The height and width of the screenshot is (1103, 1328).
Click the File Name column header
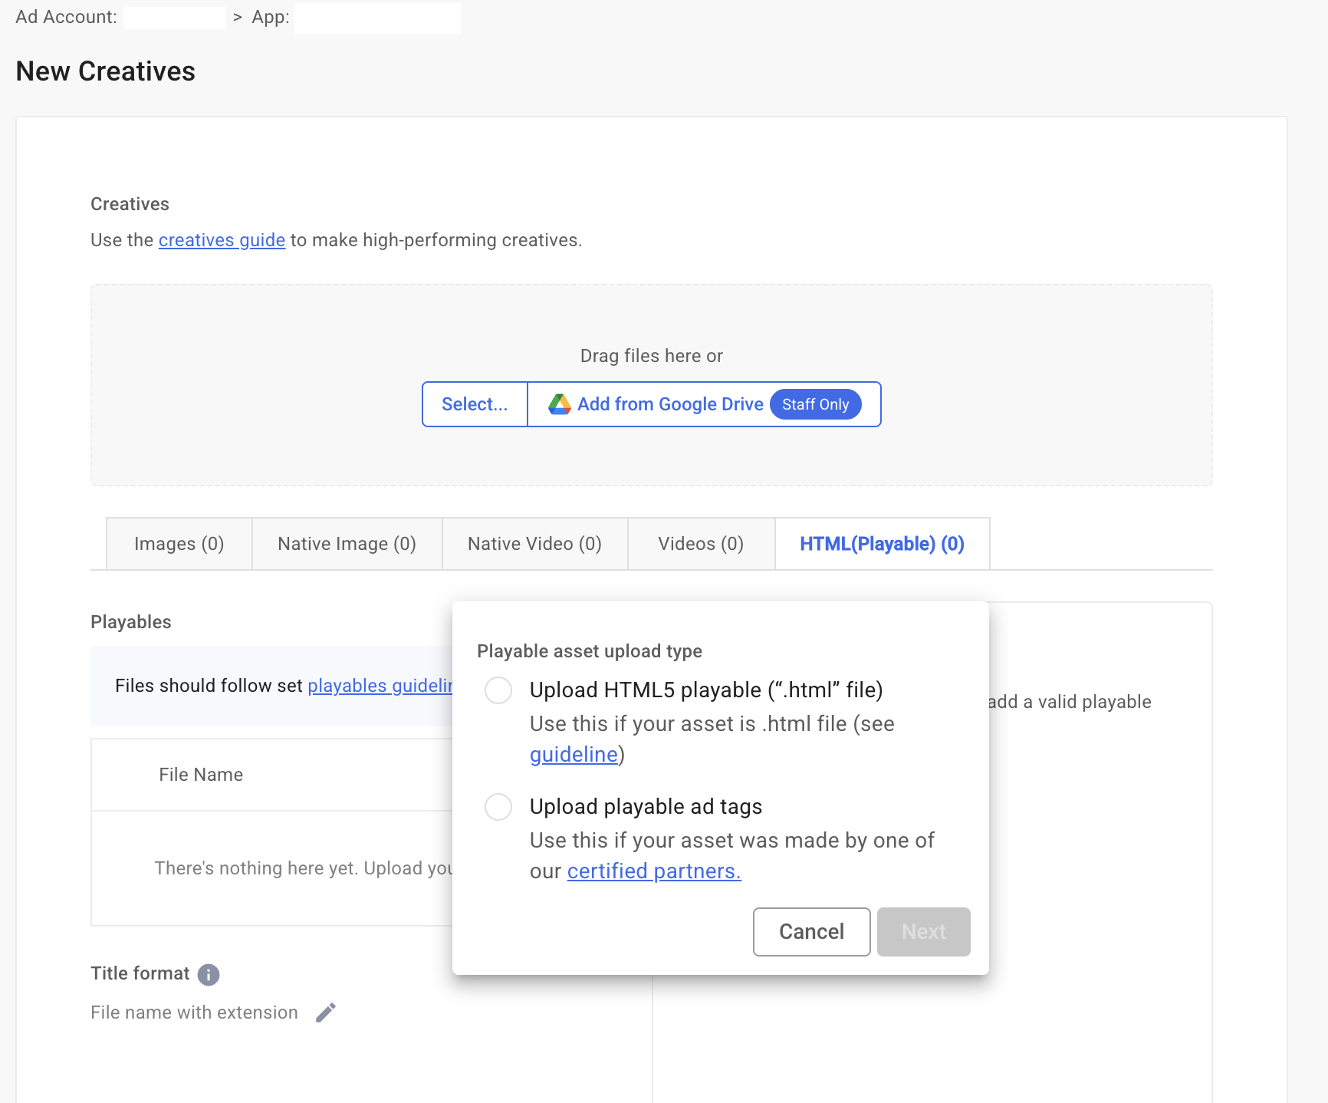click(x=201, y=775)
